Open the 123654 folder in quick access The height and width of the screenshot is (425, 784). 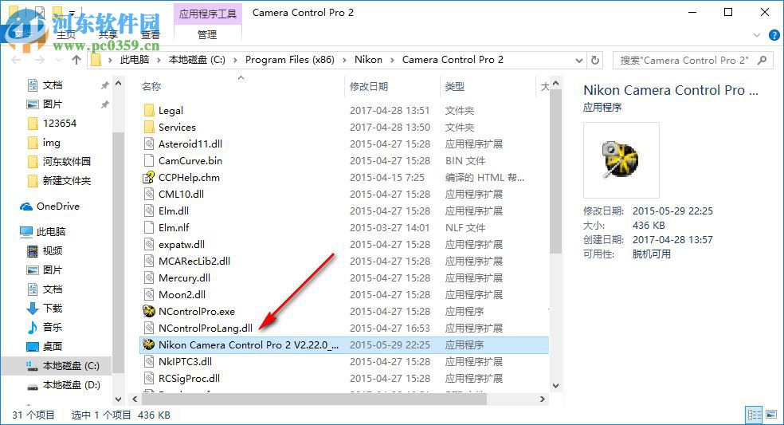point(52,123)
